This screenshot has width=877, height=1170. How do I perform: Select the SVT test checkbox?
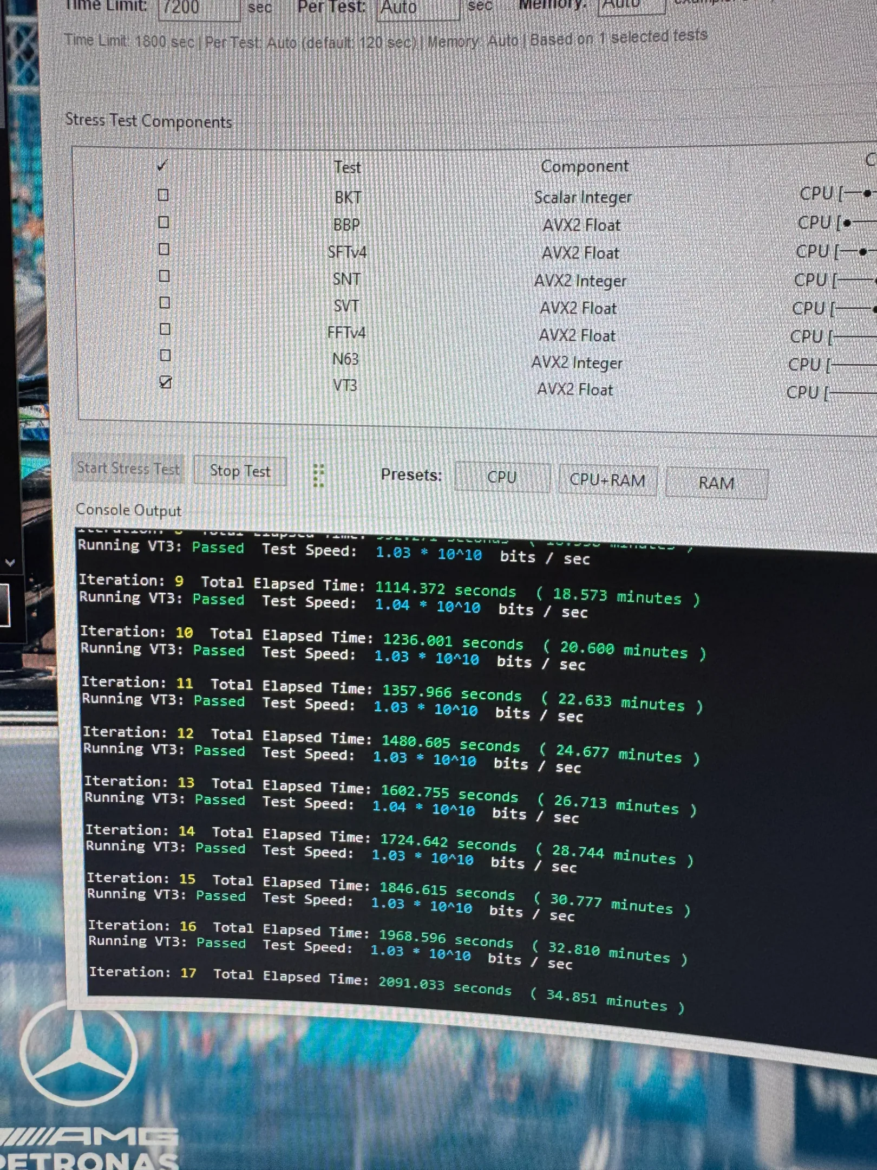(165, 303)
